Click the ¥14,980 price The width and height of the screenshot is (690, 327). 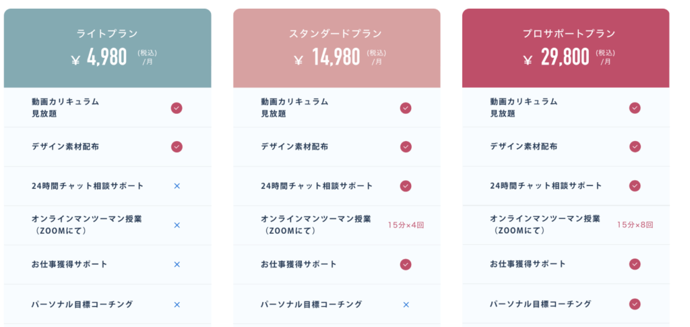coord(327,58)
